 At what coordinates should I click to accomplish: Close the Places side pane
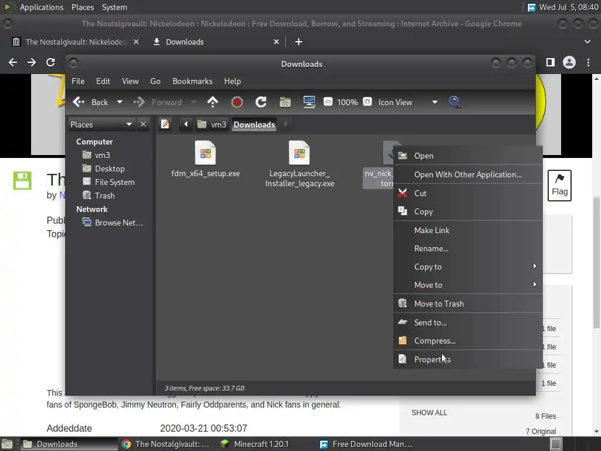[143, 124]
